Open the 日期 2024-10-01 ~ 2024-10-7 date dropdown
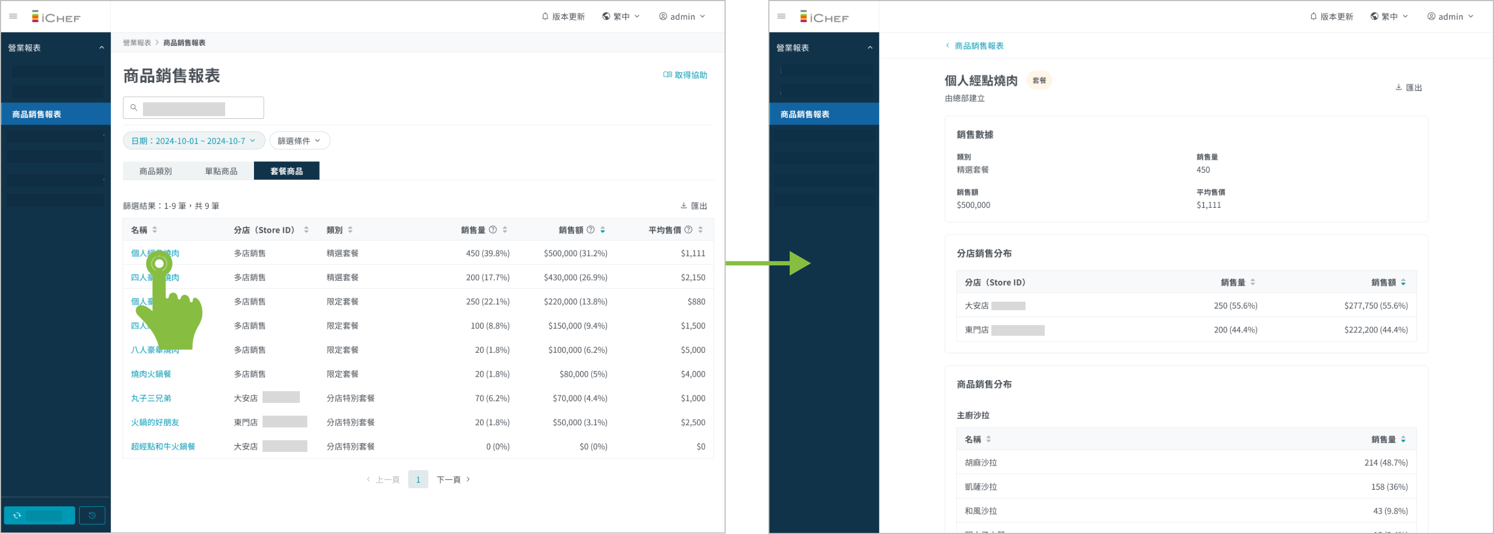The image size is (1494, 534). (194, 141)
